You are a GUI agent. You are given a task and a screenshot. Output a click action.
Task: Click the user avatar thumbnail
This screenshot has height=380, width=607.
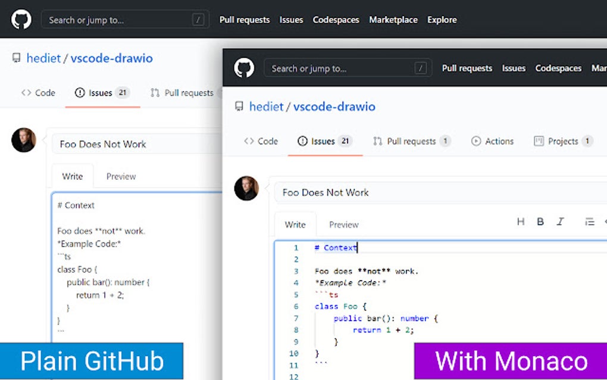(246, 189)
